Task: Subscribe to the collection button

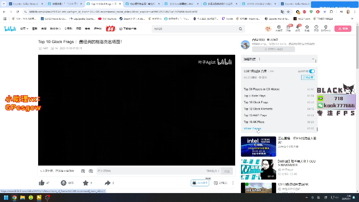Action: coord(308,77)
